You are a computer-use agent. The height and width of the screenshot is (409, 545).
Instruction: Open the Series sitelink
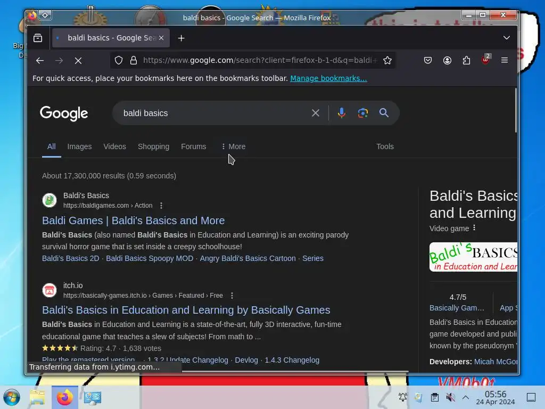point(313,258)
